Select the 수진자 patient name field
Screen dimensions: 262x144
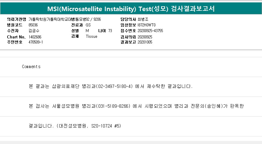[33, 31]
